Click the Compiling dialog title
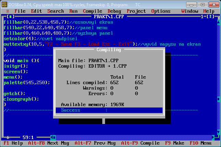Image resolution: width=221 pixels, height=147 pixels. [x=109, y=50]
